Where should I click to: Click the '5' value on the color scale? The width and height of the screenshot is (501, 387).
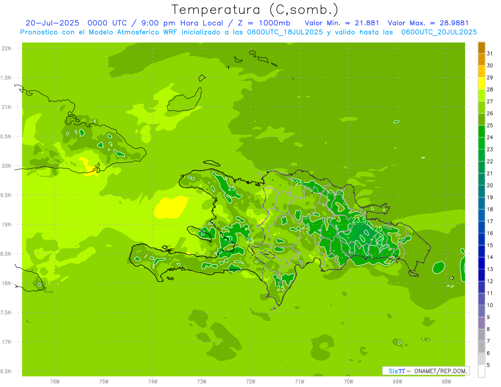click(488, 365)
